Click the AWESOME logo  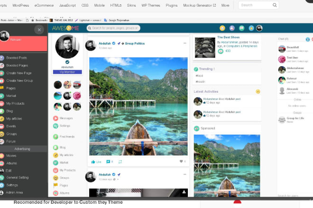point(65,28)
